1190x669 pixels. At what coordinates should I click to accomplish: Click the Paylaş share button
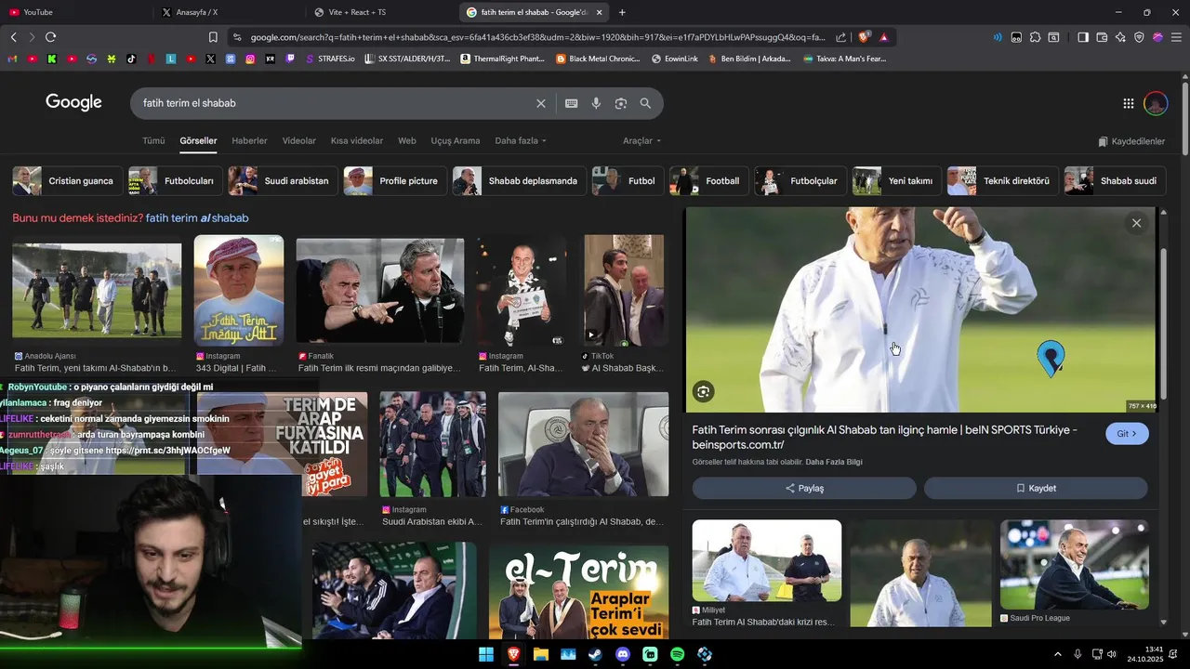click(x=804, y=488)
